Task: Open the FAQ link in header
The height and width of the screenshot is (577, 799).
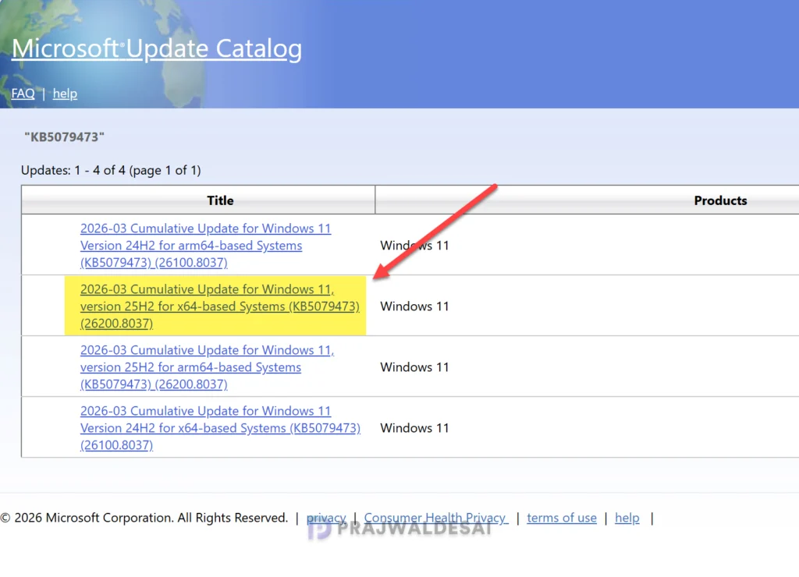Action: [23, 94]
